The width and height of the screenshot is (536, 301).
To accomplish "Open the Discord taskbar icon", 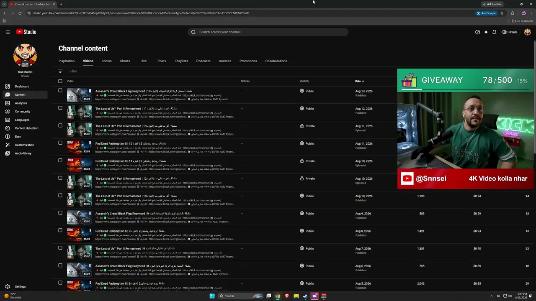I will 314,296.
